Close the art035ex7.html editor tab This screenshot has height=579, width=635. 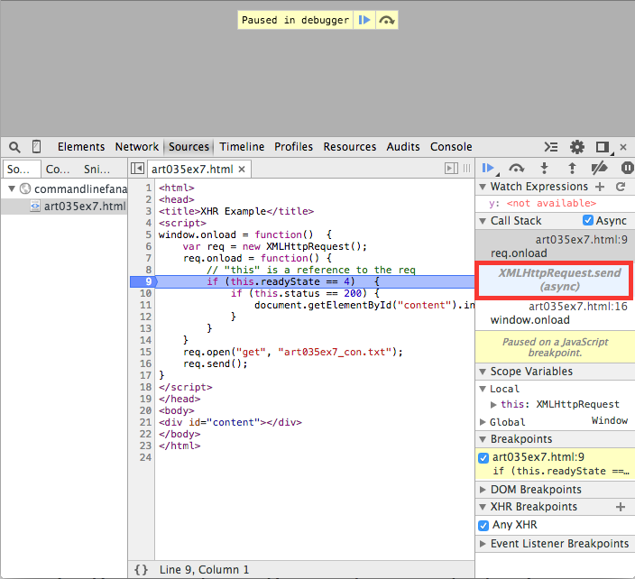[x=242, y=170]
